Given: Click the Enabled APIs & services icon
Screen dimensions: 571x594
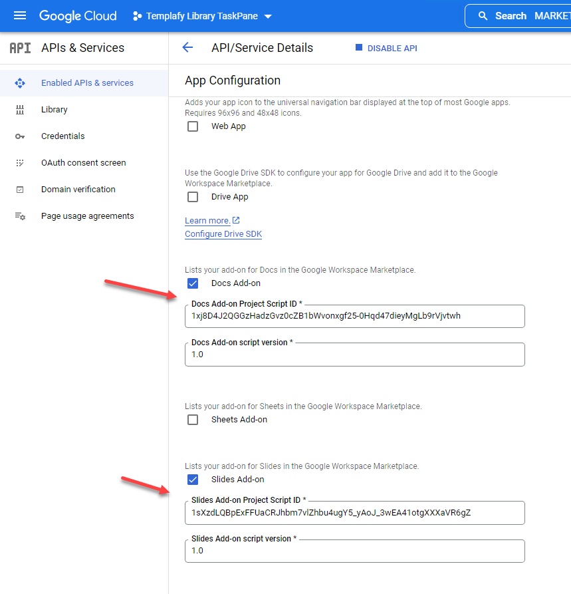Looking at the screenshot, I should pyautogui.click(x=20, y=83).
